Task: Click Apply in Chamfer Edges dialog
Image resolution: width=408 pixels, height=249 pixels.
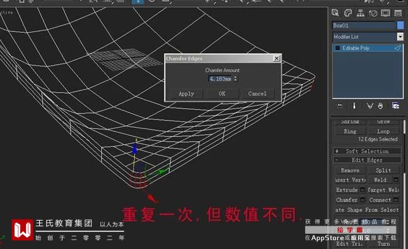Action: (x=186, y=94)
